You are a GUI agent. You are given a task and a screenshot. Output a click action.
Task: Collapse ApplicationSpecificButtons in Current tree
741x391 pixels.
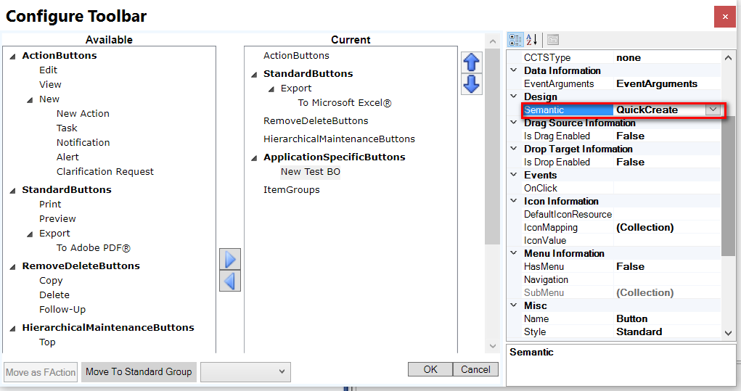pos(254,157)
